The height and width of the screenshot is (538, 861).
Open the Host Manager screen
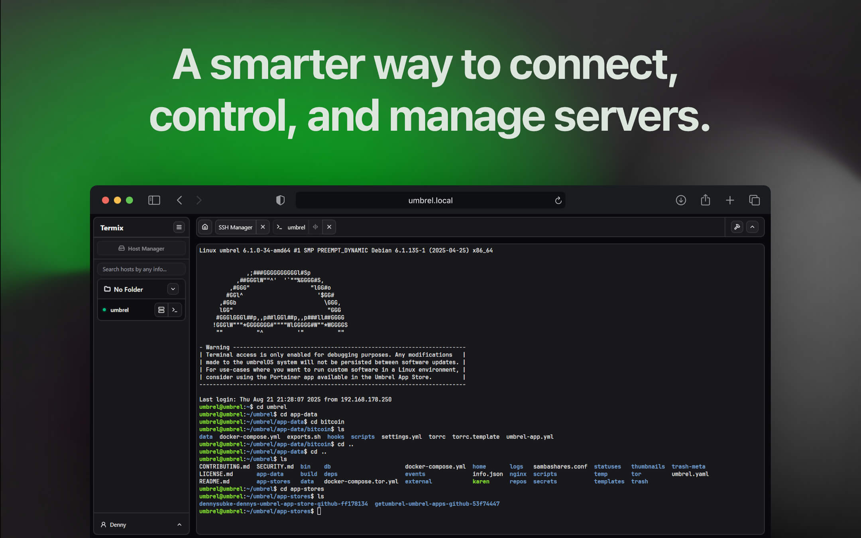pyautogui.click(x=141, y=248)
